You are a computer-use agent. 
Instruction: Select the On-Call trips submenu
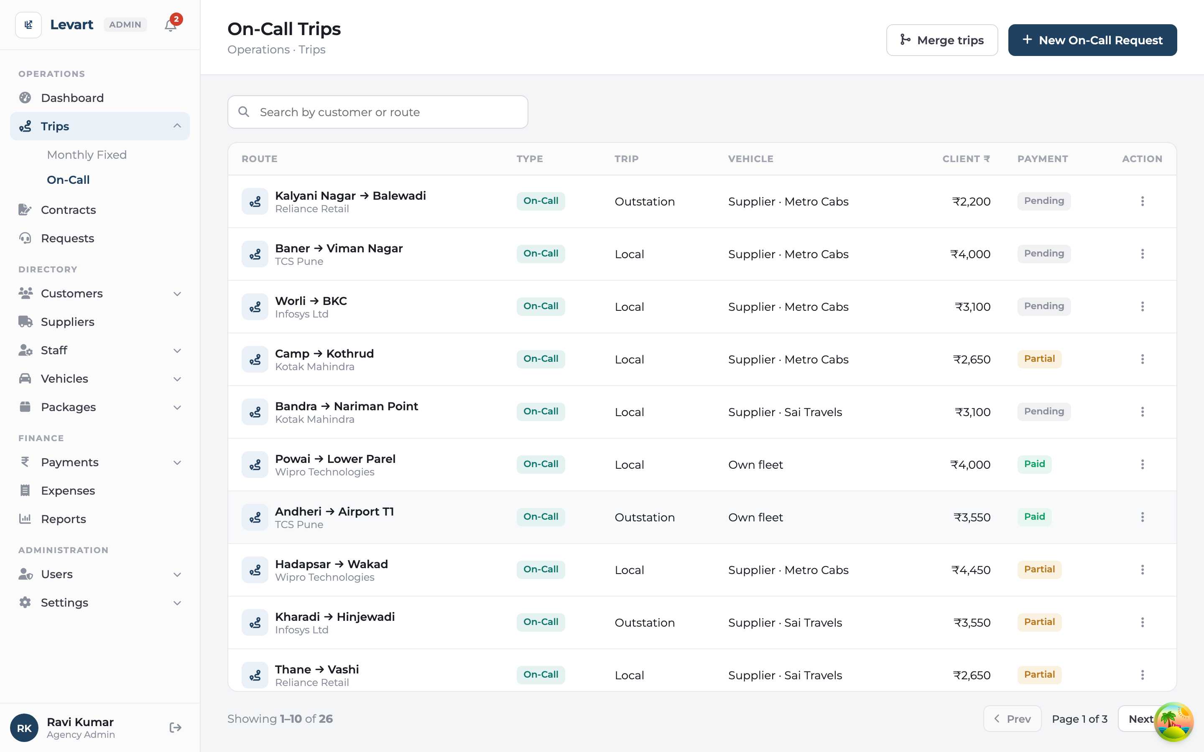(x=68, y=180)
